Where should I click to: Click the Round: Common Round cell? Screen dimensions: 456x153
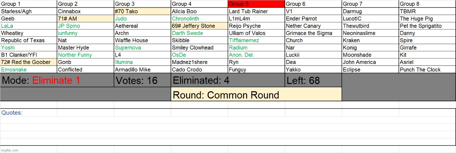tap(256, 95)
